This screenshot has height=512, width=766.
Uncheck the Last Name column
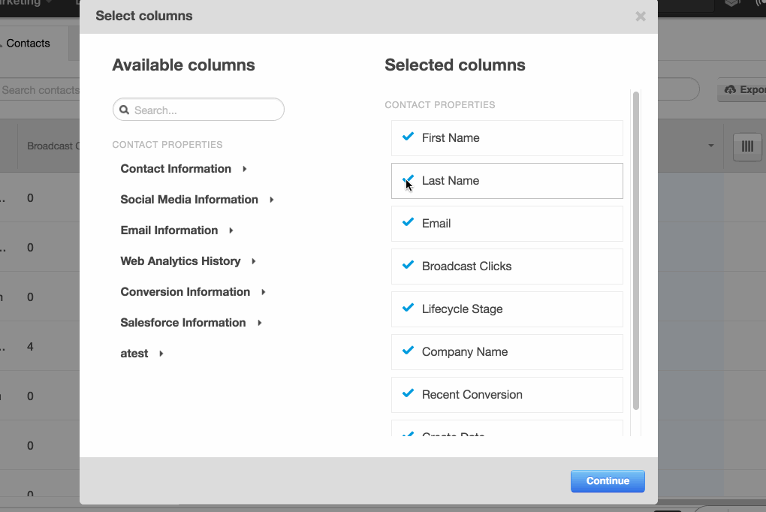point(408,179)
